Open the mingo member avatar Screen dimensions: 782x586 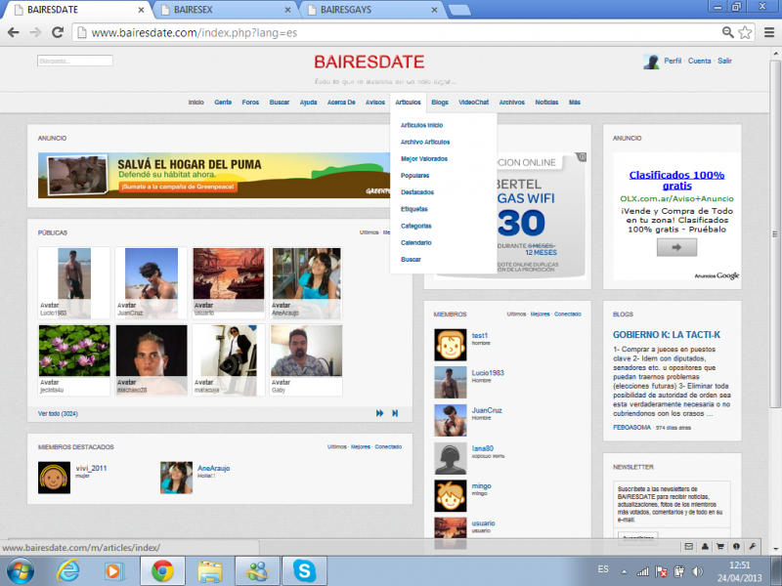(451, 496)
